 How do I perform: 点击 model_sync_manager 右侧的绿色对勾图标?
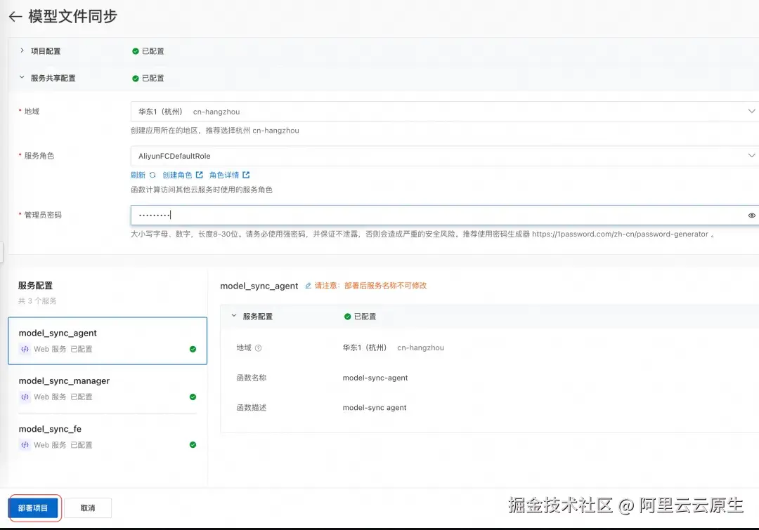coord(193,397)
